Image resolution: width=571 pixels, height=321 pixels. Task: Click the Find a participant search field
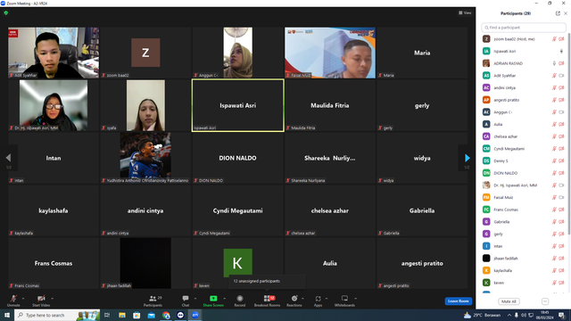click(x=524, y=28)
